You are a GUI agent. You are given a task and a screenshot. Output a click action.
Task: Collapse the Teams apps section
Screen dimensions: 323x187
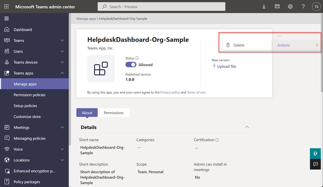pos(62,73)
